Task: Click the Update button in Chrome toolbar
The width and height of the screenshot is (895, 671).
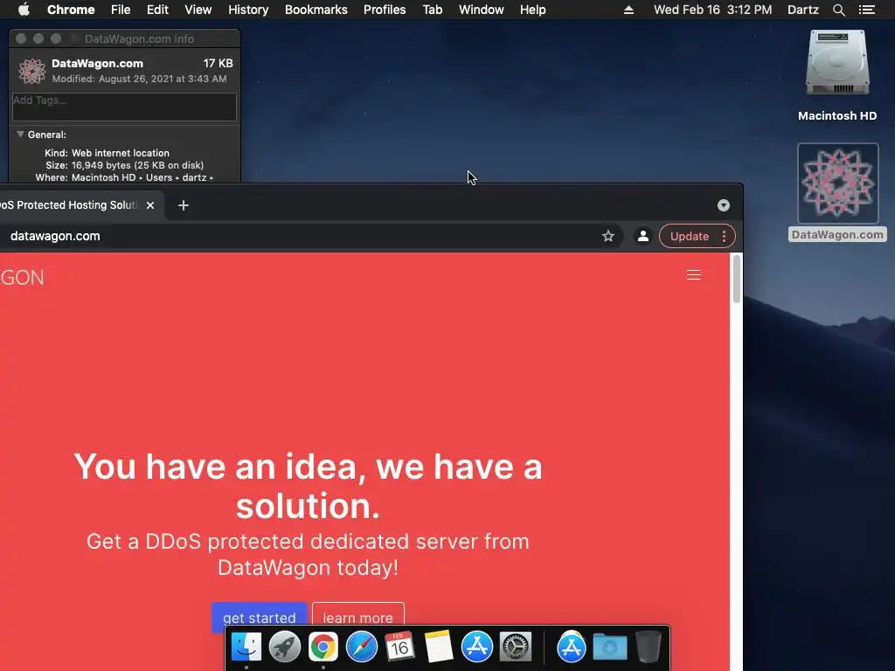Action: (690, 236)
